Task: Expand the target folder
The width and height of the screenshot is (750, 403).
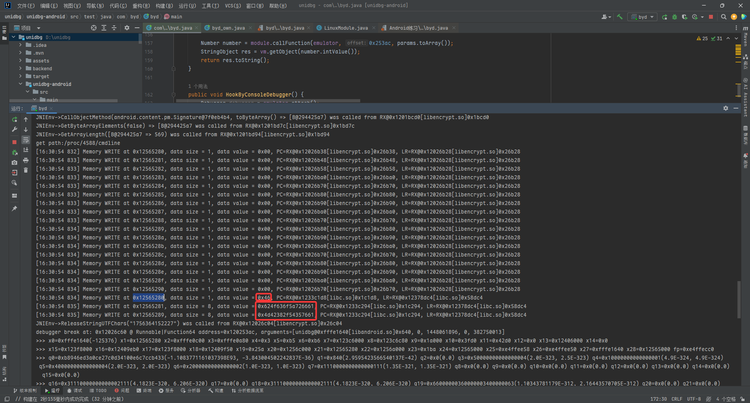Action: pos(20,76)
